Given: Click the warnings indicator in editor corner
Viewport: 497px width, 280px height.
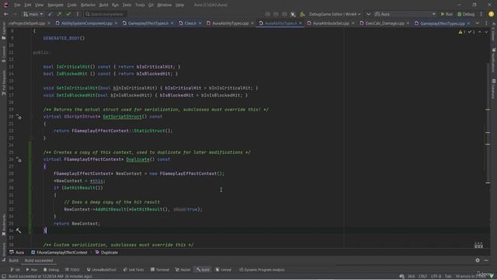Looking at the screenshot, I should pos(462,32).
